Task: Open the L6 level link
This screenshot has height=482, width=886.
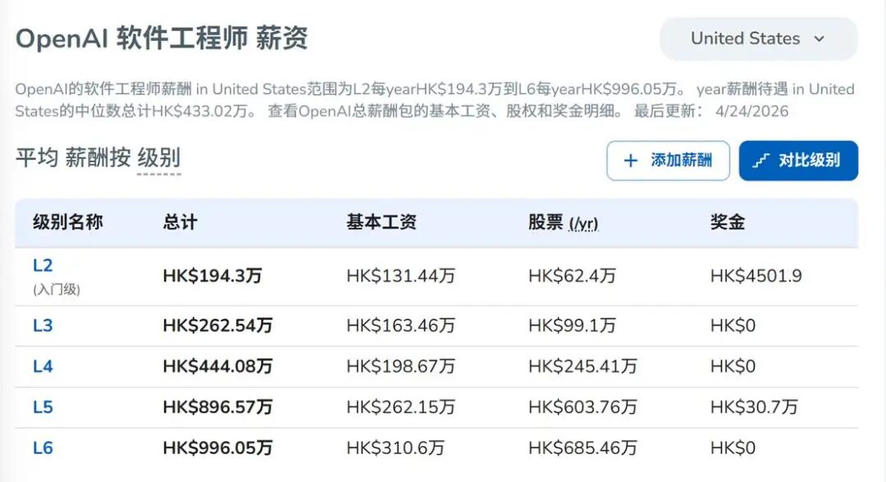Action: [x=43, y=448]
